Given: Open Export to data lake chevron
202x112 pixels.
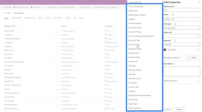Looking at the screenshot, I should [77, 7].
